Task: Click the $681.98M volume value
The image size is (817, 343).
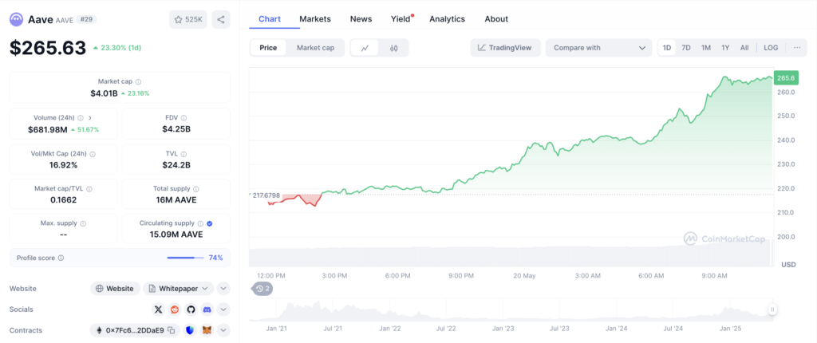Action: 48,129
